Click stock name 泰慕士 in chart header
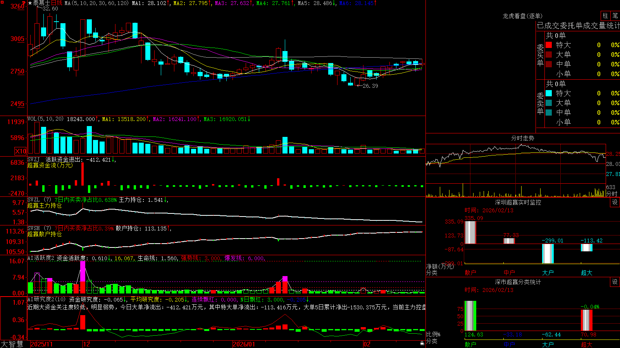Viewport: 620px width, 348px height. (x=41, y=3)
